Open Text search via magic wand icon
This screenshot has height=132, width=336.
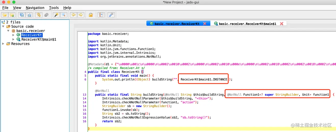tap(56, 15)
